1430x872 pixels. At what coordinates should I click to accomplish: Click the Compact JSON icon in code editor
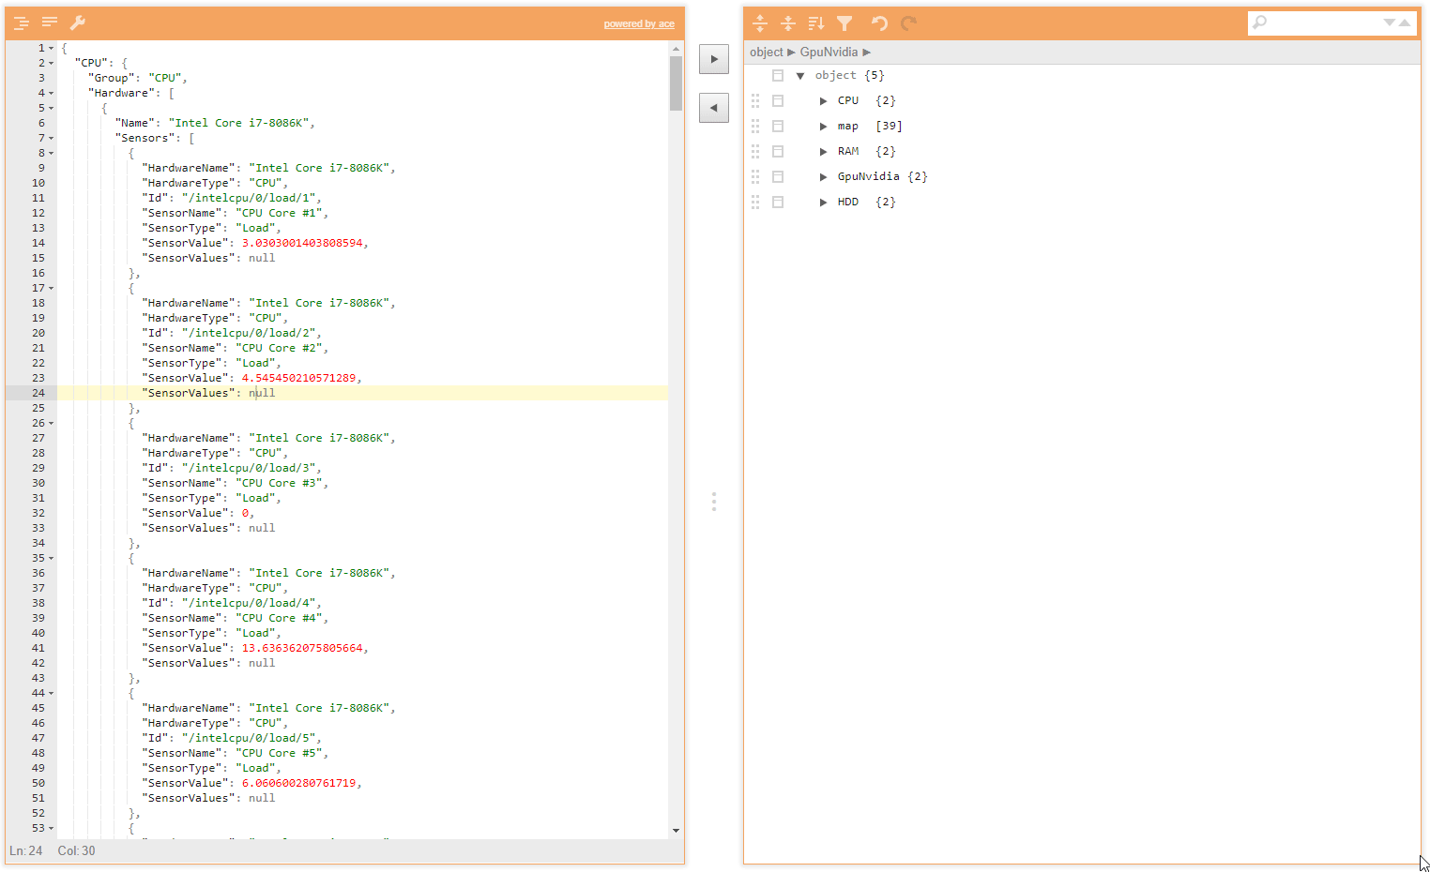50,23
